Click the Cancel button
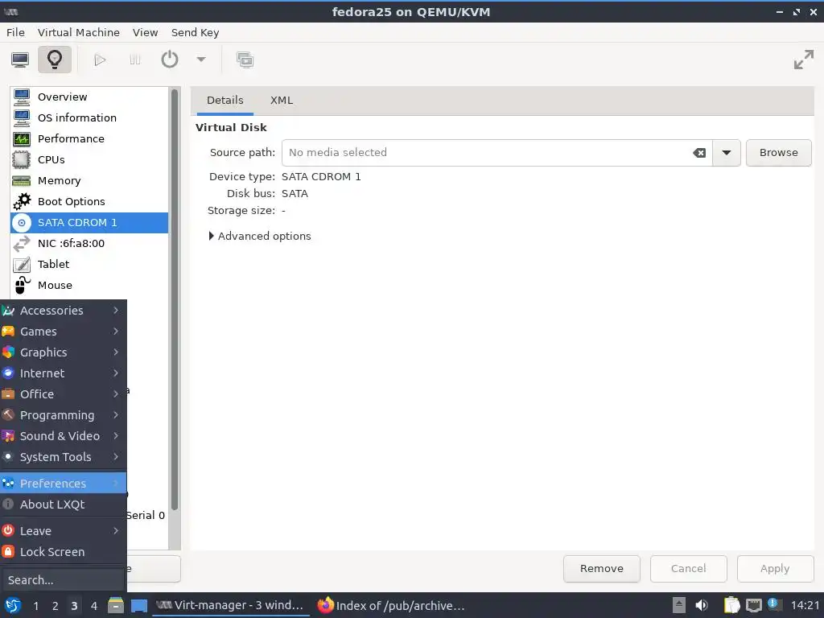824x618 pixels. 689,569
